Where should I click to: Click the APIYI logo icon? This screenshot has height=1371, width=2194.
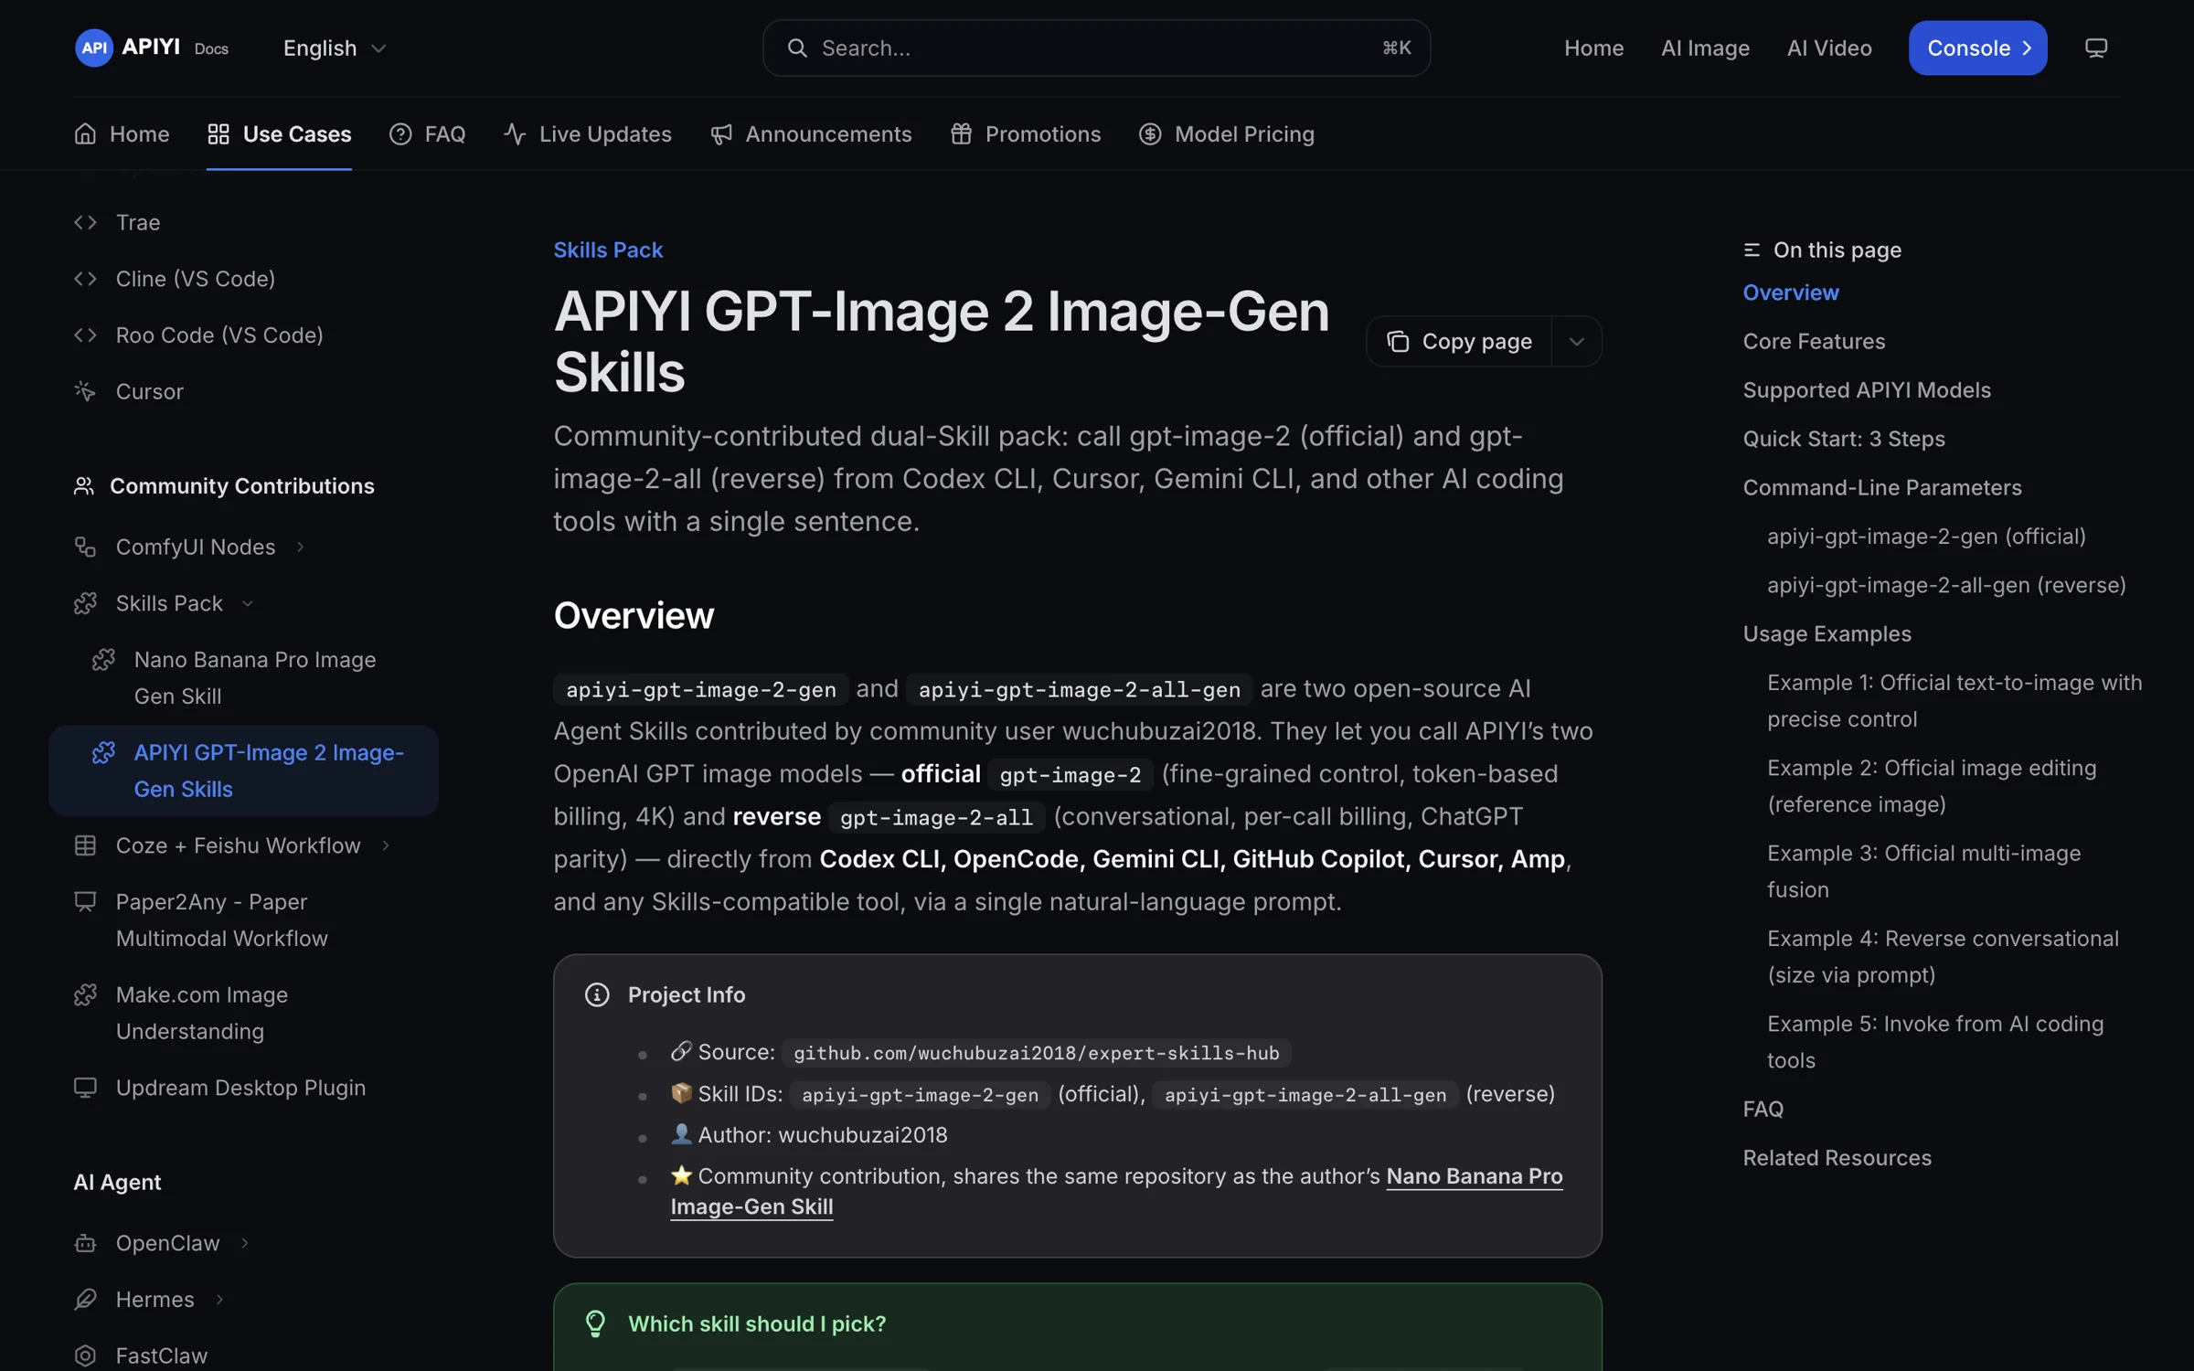tap(94, 48)
